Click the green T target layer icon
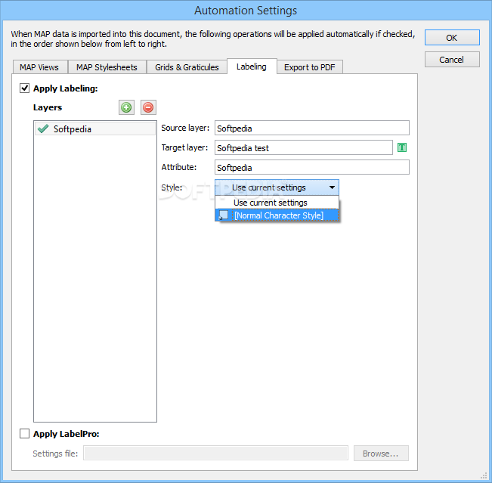 402,147
